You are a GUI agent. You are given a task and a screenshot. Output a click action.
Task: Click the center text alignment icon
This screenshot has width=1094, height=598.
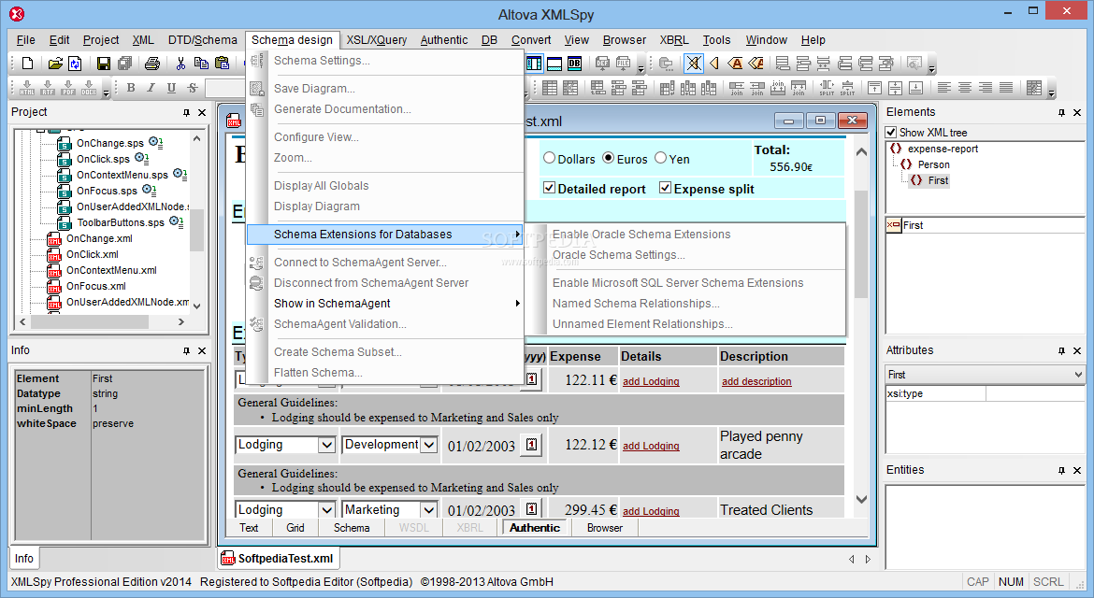click(x=965, y=88)
